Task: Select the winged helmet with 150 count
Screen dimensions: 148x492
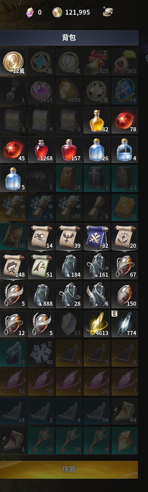Action: [125, 295]
